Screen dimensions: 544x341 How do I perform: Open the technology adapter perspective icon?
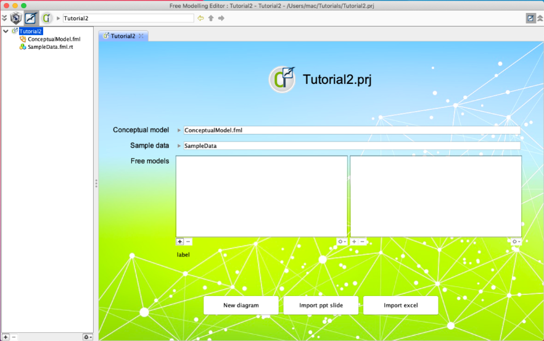coord(16,18)
